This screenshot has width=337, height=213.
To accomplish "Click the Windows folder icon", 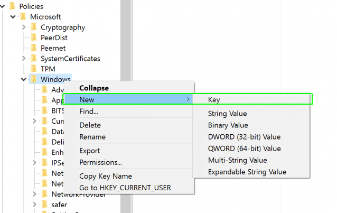I will tap(34, 79).
